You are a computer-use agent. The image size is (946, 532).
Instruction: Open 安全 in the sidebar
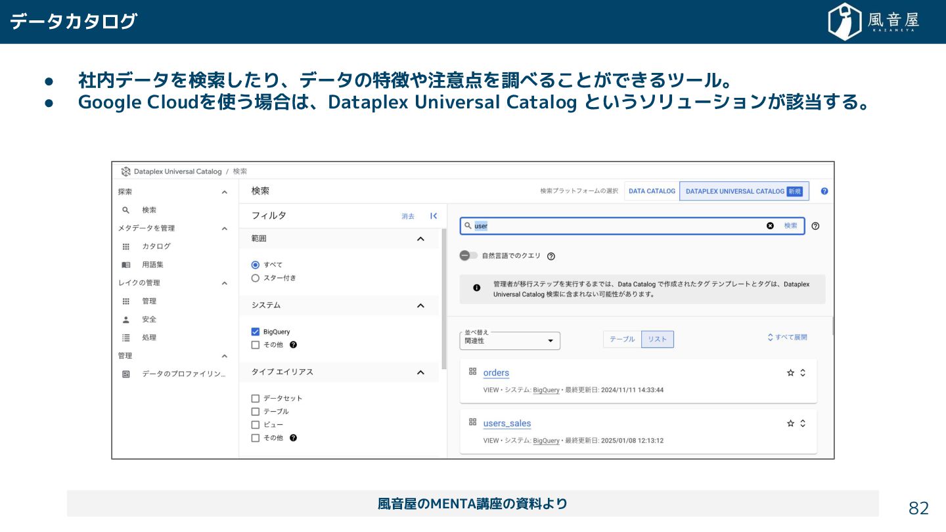[x=149, y=319]
